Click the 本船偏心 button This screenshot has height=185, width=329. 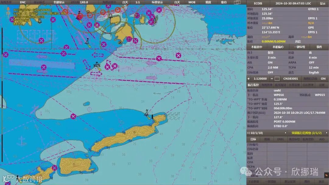click(x=278, y=47)
